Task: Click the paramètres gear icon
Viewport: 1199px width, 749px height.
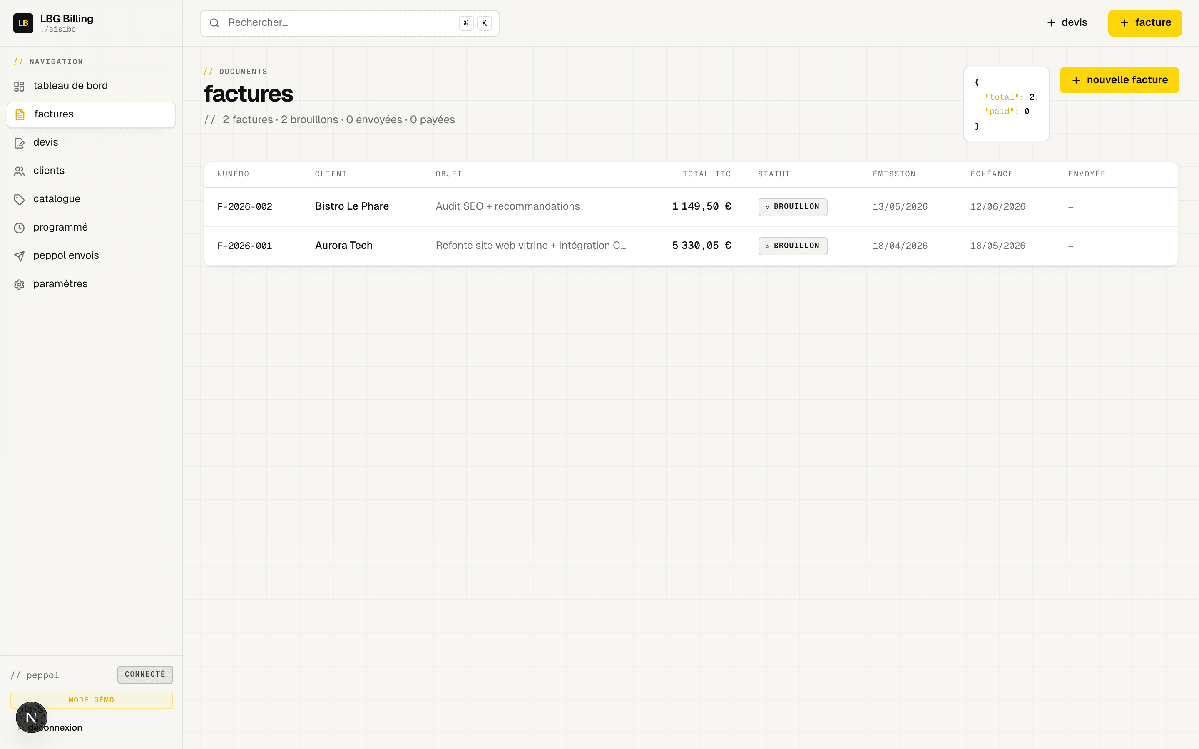Action: pyautogui.click(x=19, y=284)
